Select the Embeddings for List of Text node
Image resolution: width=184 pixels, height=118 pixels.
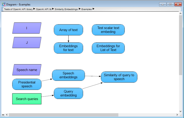point(108,48)
